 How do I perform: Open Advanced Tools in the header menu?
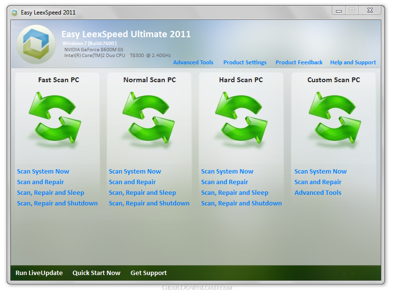click(193, 62)
